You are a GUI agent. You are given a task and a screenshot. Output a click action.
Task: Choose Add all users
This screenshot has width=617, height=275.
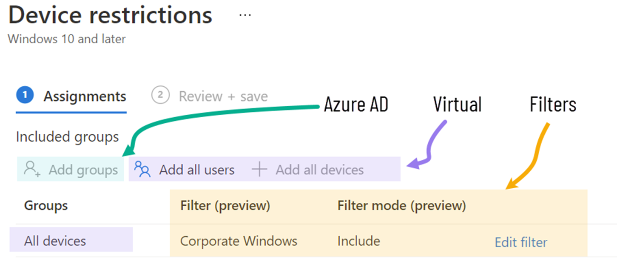pos(197,170)
